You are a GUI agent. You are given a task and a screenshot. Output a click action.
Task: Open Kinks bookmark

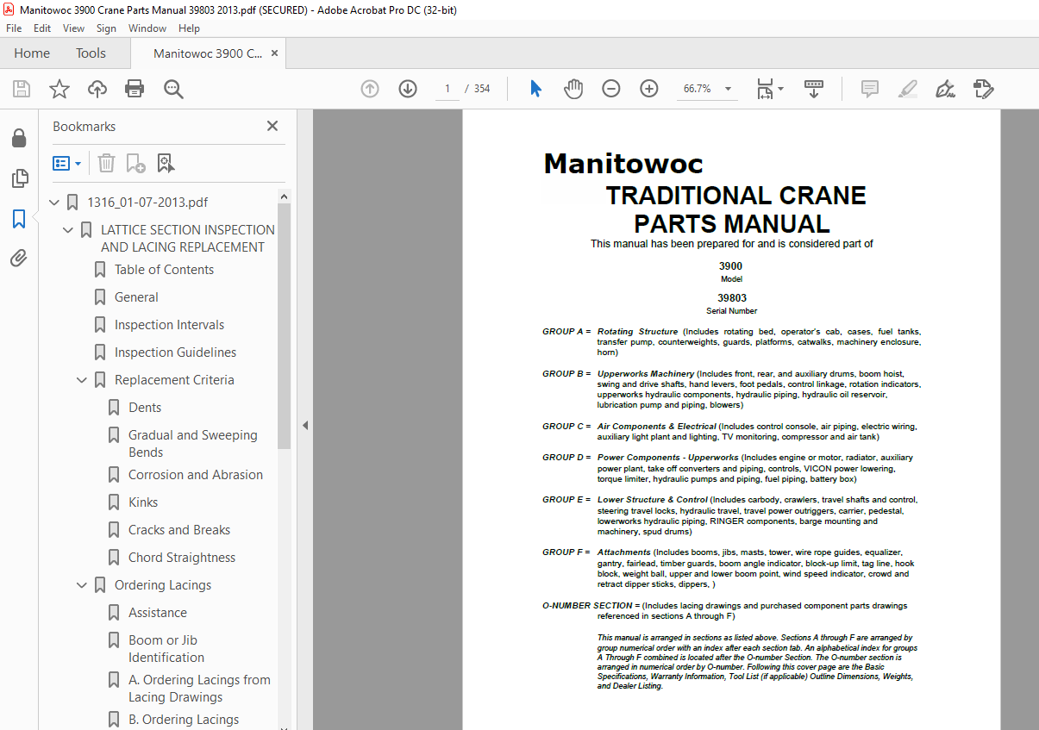click(x=143, y=502)
